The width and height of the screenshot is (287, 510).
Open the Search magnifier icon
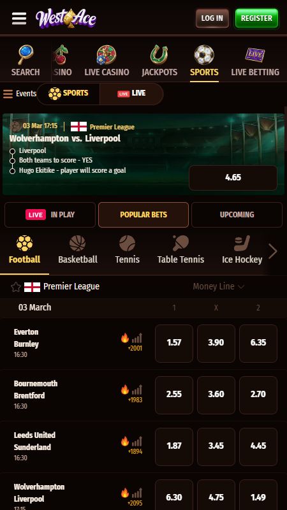coord(26,55)
